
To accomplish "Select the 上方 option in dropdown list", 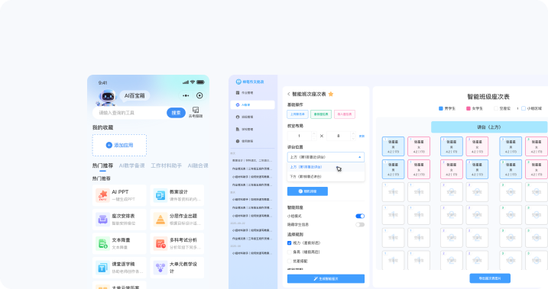I will 326,167.
